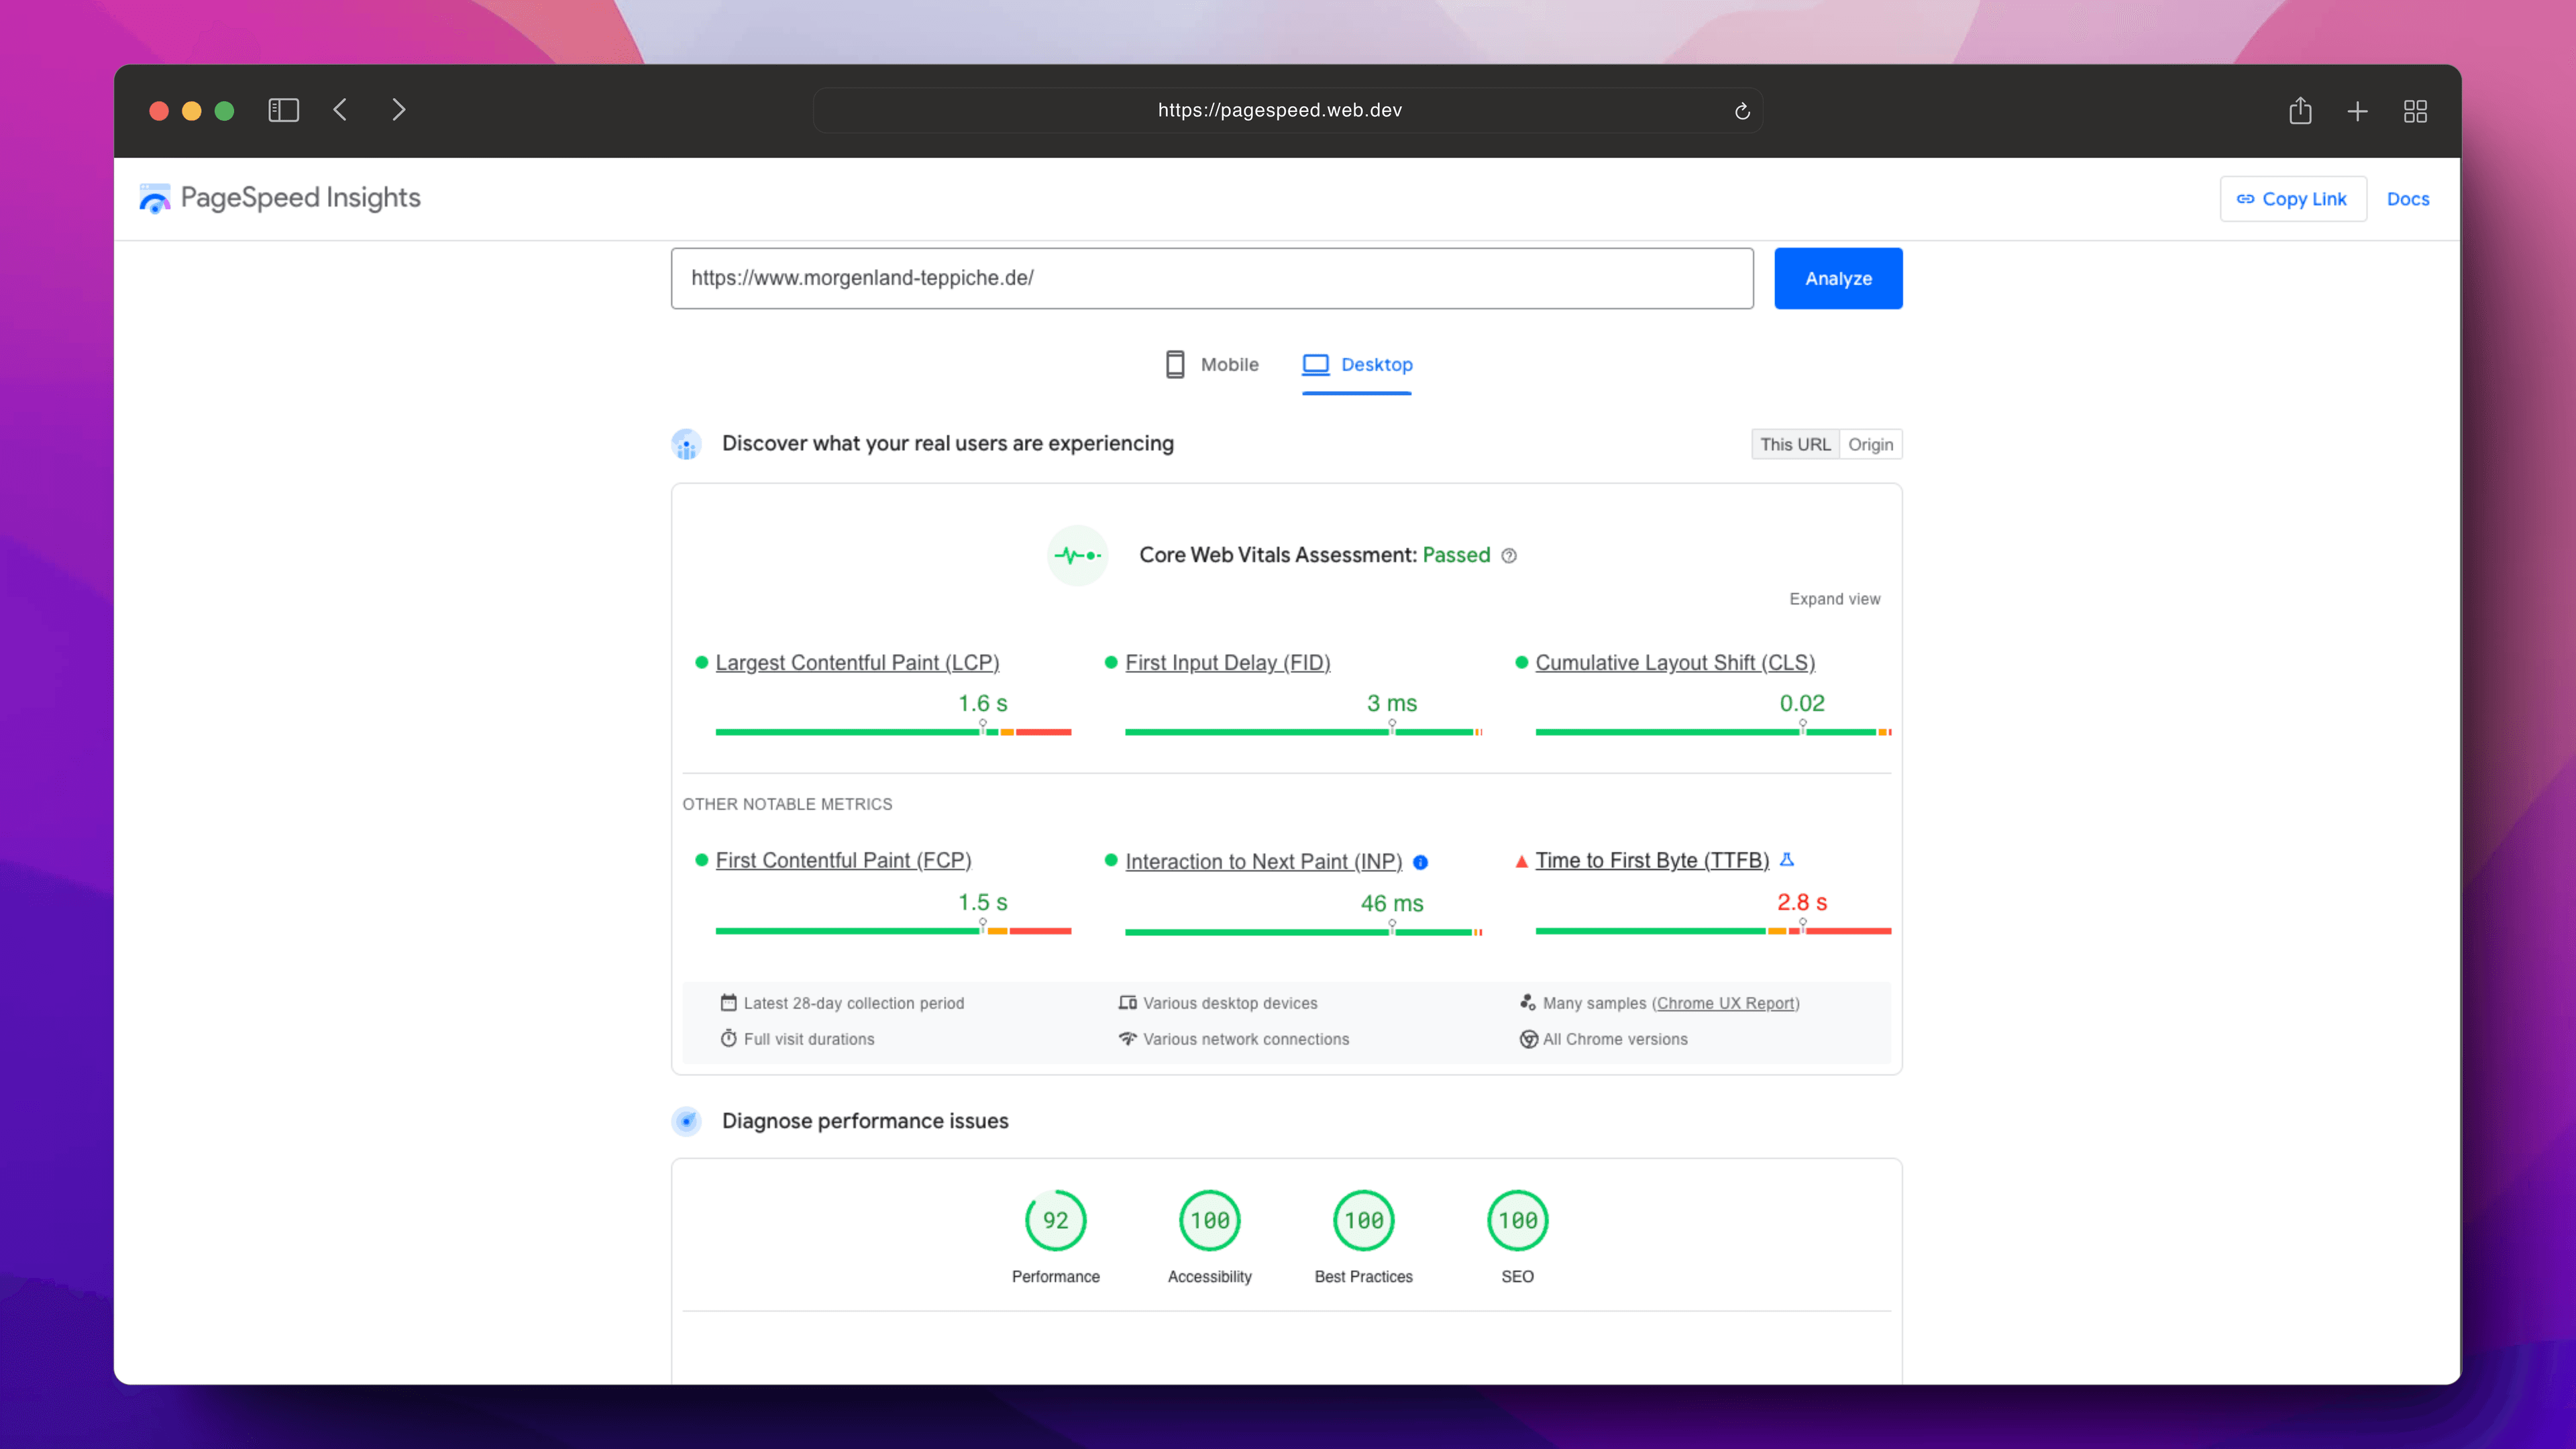
Task: Click the browser reload page icon
Action: click(1742, 111)
